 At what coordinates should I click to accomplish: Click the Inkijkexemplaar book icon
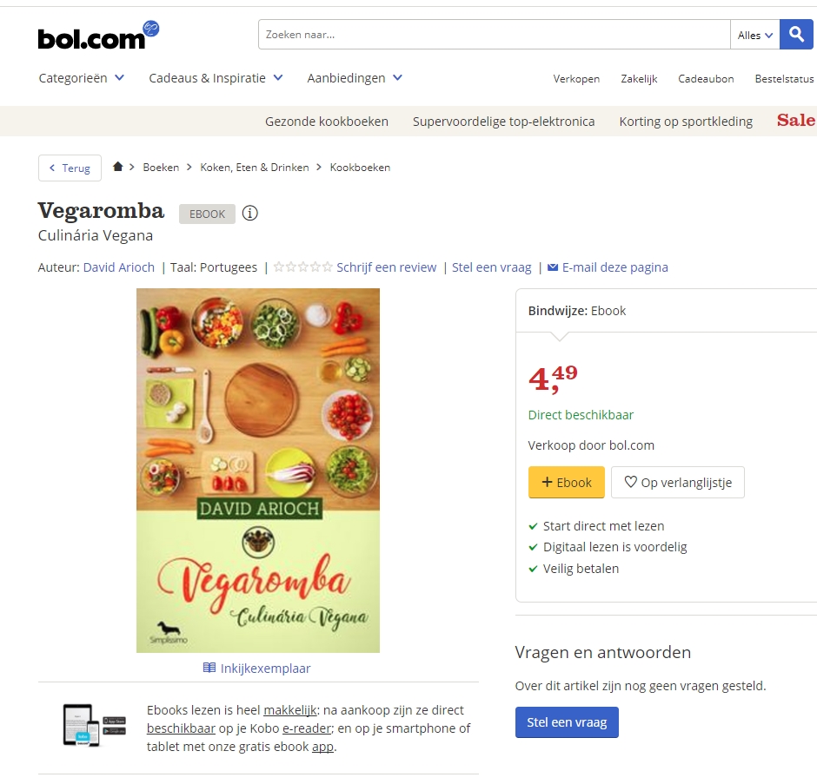(x=209, y=668)
